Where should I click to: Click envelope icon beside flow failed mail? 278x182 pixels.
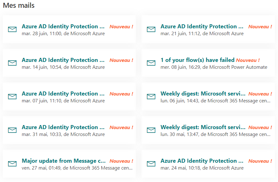tap(151, 63)
